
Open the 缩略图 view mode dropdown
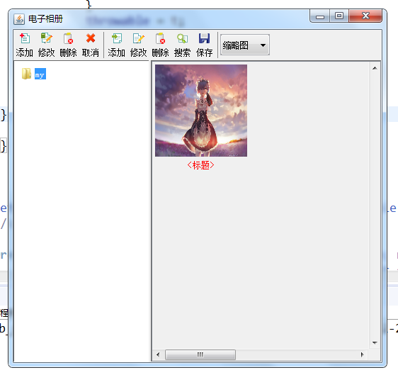[x=245, y=45]
